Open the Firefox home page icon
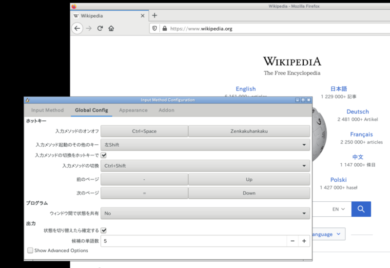This screenshot has height=268, width=390. (111, 28)
